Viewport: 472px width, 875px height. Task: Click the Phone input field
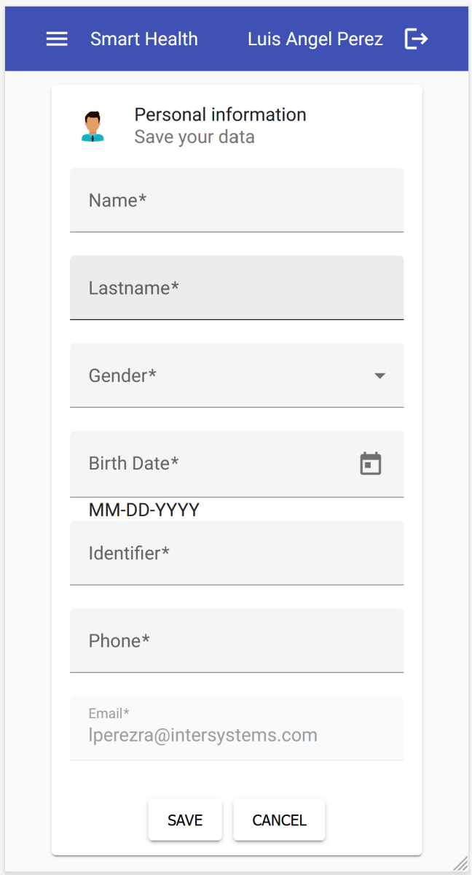tap(237, 641)
